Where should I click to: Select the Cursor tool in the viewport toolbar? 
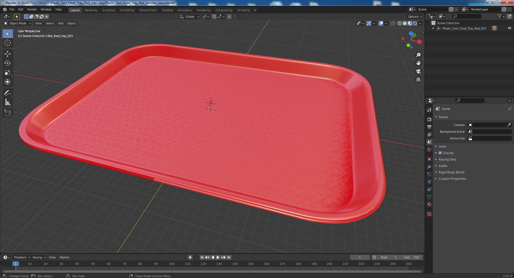coord(7,43)
